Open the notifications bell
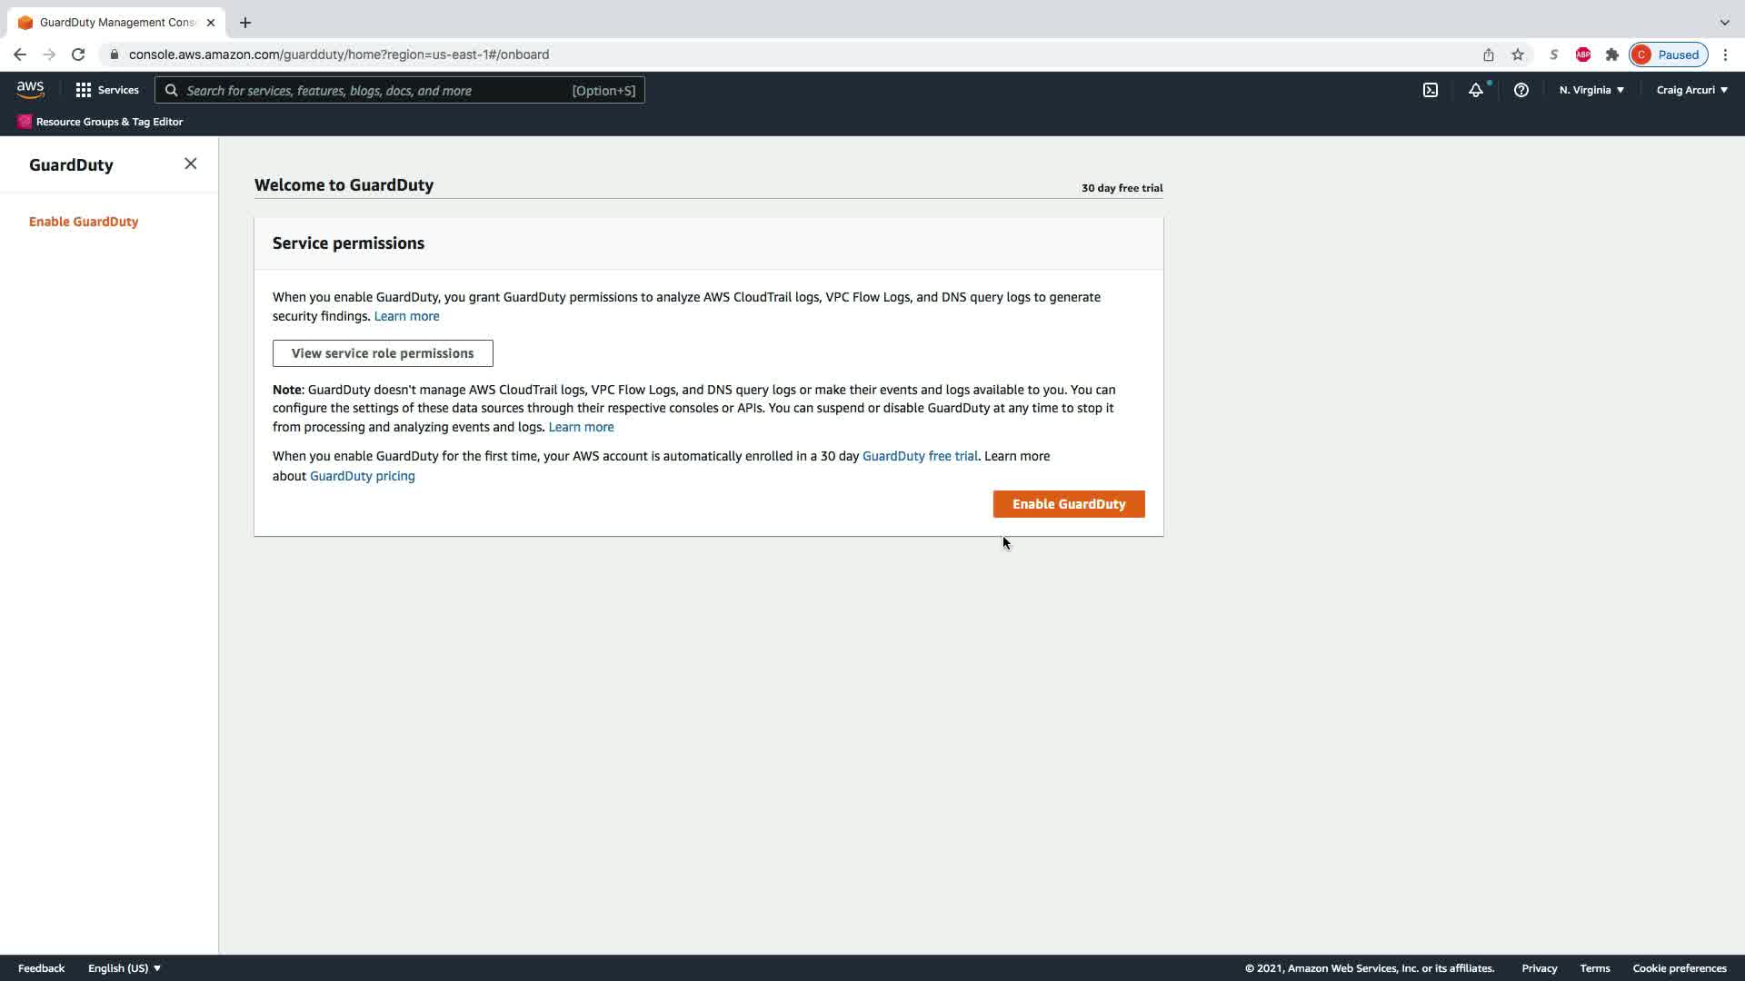Viewport: 1745px width, 981px height. tap(1476, 90)
